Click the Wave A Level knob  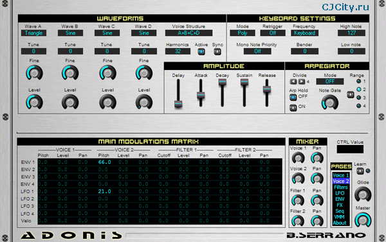[x=35, y=102]
